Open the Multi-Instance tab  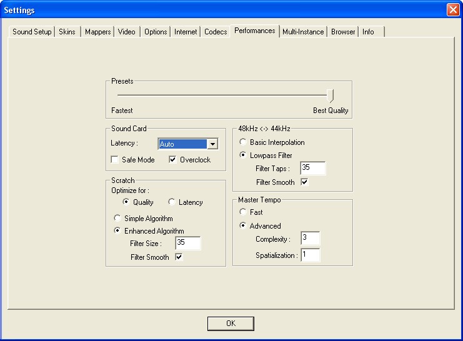303,32
